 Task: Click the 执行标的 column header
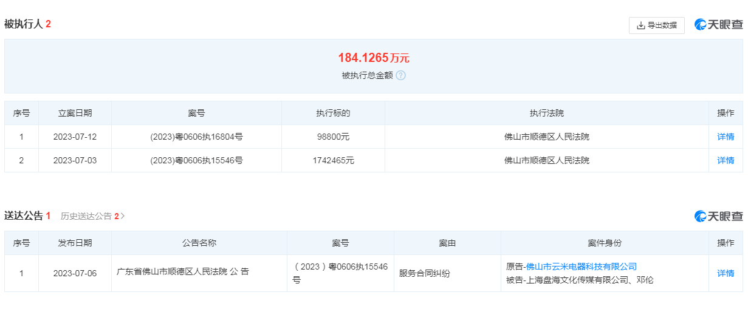tap(333, 113)
